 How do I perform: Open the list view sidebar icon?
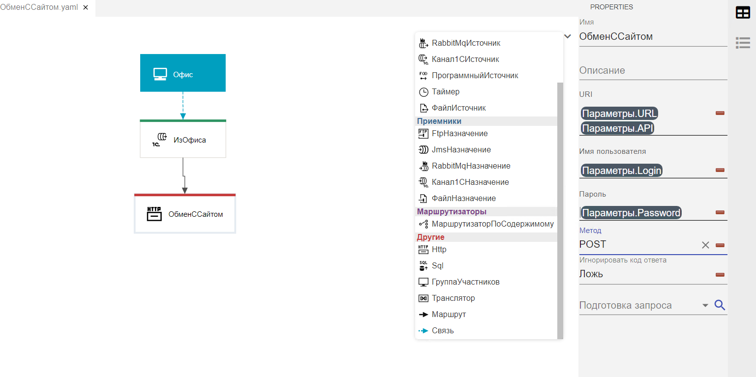click(742, 43)
